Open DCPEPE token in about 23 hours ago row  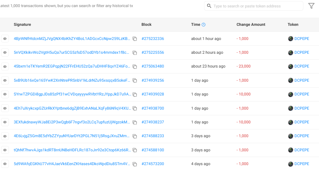[302, 66]
